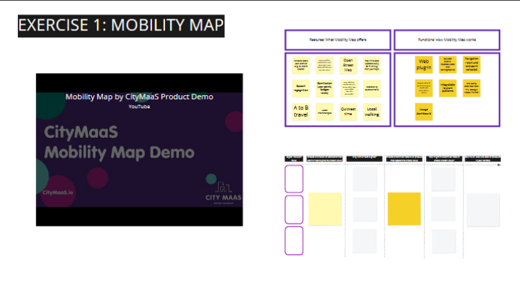Image resolution: width=520 pixels, height=291 pixels.
Task: Select the blank light yellow sticky note in timeline
Action: [x=325, y=209]
